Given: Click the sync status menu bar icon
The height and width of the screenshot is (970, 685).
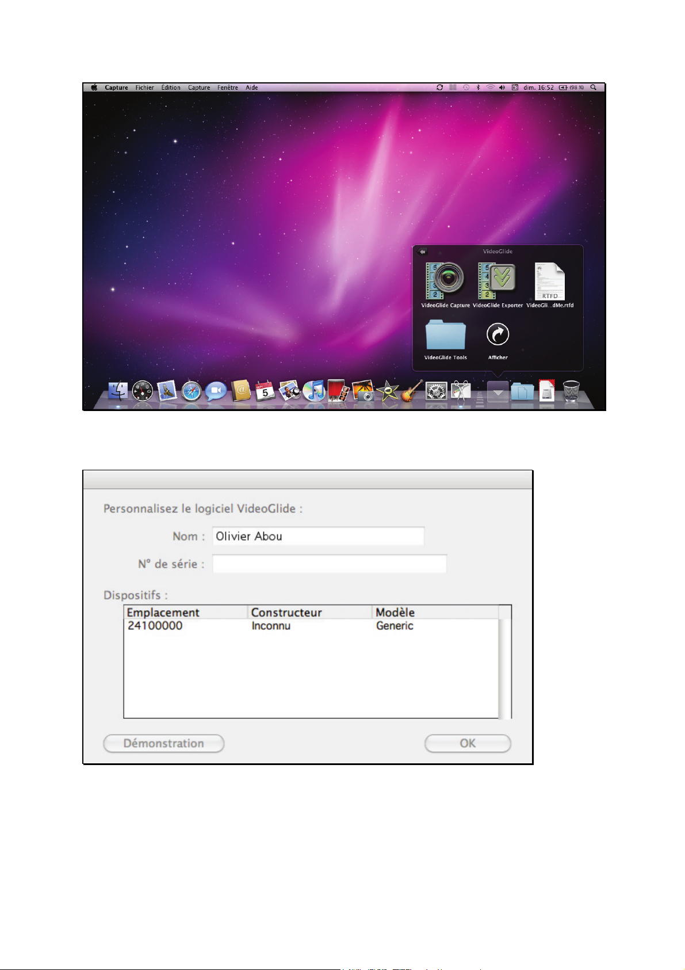Looking at the screenshot, I should [440, 88].
